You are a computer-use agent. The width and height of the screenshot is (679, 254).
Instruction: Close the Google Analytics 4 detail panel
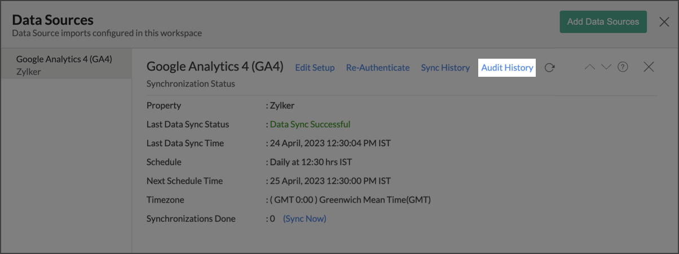coord(649,67)
